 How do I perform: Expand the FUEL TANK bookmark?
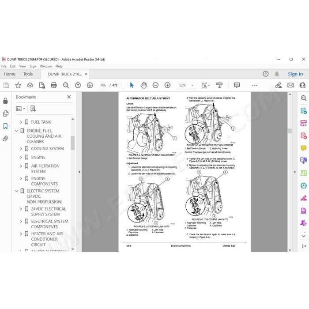pos(21,122)
